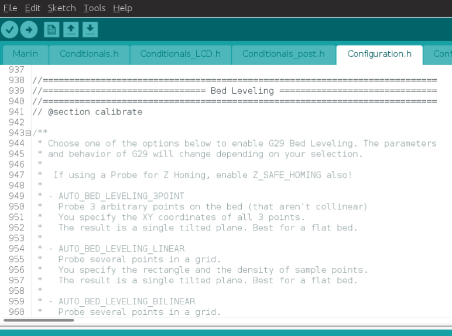This screenshot has width=452, height=336.
Task: Click the partially visible tab at right edge
Action: [440, 54]
